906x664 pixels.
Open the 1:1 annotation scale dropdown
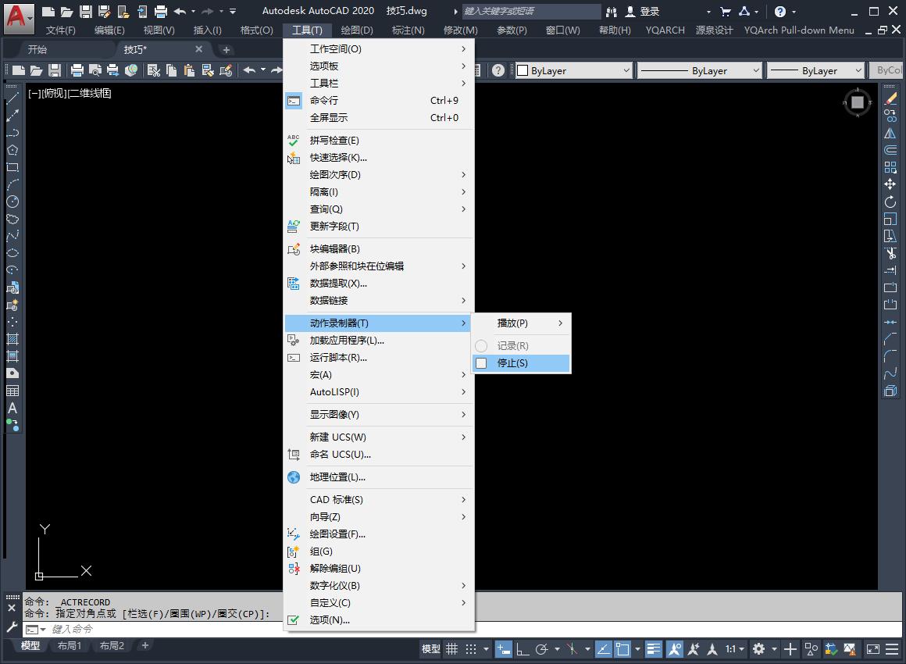coord(734,649)
